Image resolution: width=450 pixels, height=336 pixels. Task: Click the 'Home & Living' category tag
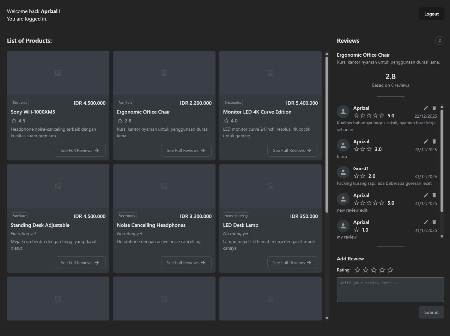236,216
